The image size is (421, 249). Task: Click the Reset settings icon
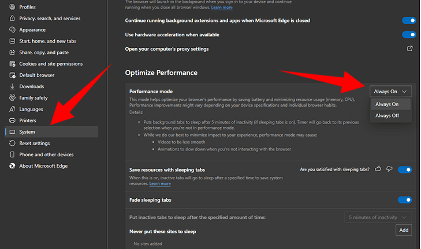12,143
